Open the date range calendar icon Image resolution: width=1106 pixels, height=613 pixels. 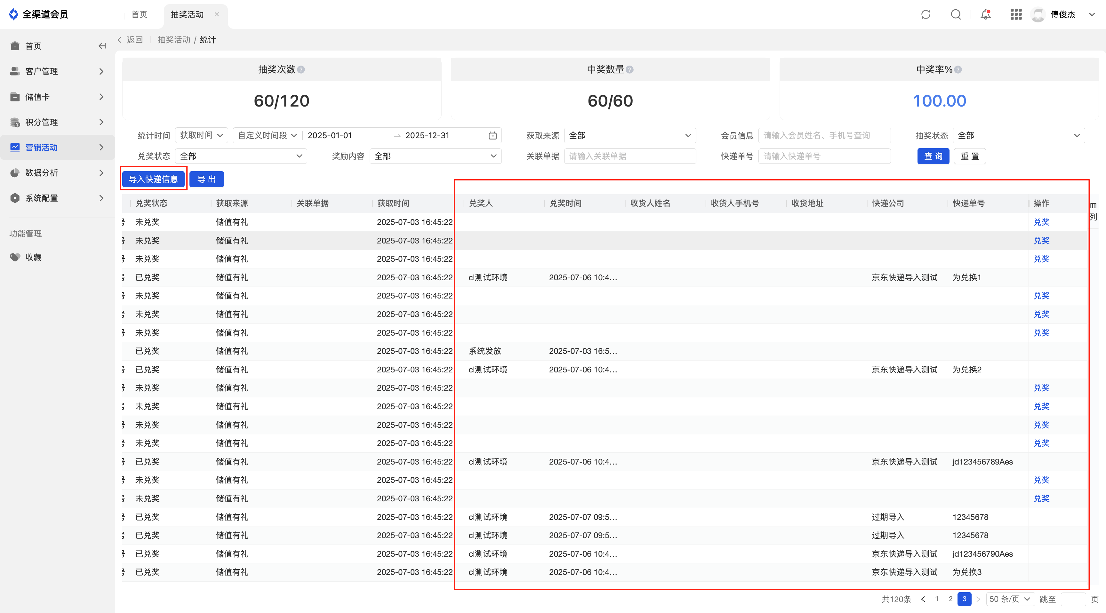point(493,136)
